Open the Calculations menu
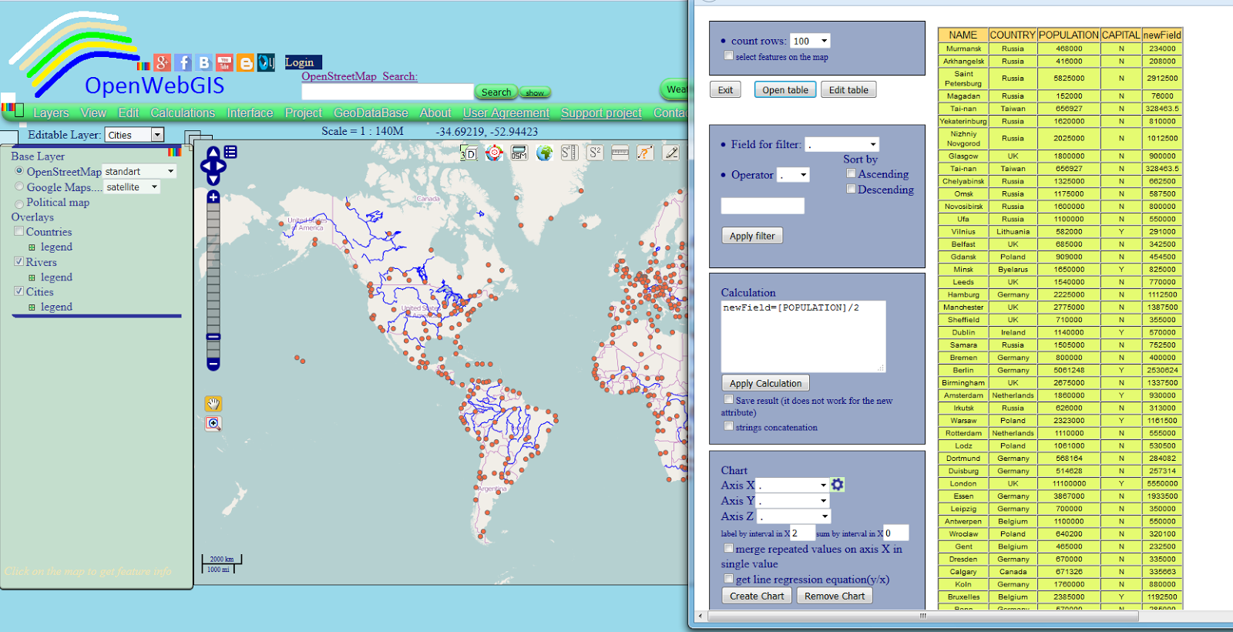The height and width of the screenshot is (632, 1233). (x=183, y=113)
